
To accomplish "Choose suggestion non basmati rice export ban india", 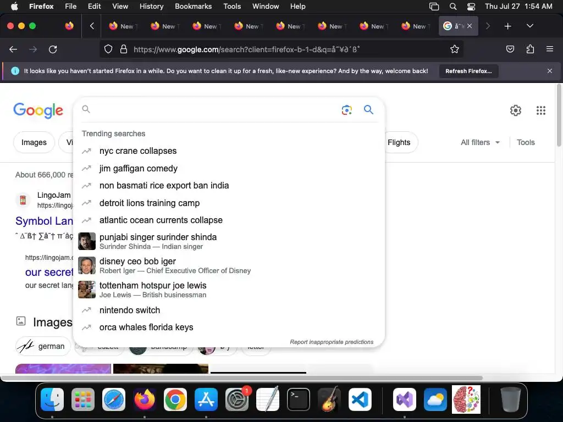I will (x=228, y=186).
